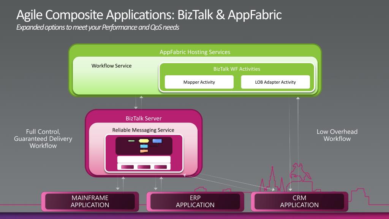Click the 'Low Overhead Workflow' text

click(337, 135)
